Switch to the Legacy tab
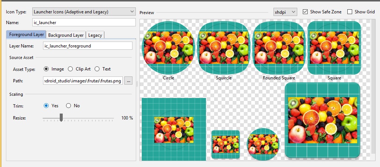 point(95,35)
